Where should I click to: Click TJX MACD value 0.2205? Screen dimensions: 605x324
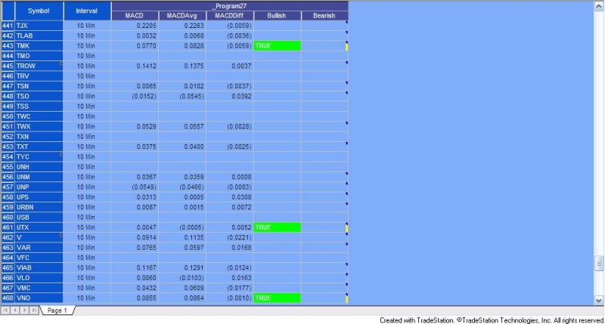(146, 26)
